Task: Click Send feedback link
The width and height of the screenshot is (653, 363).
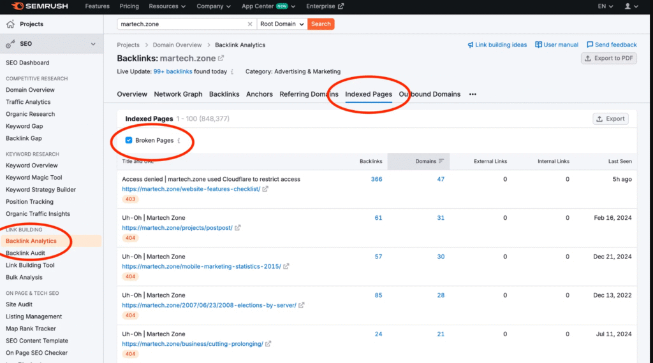Action: (612, 45)
